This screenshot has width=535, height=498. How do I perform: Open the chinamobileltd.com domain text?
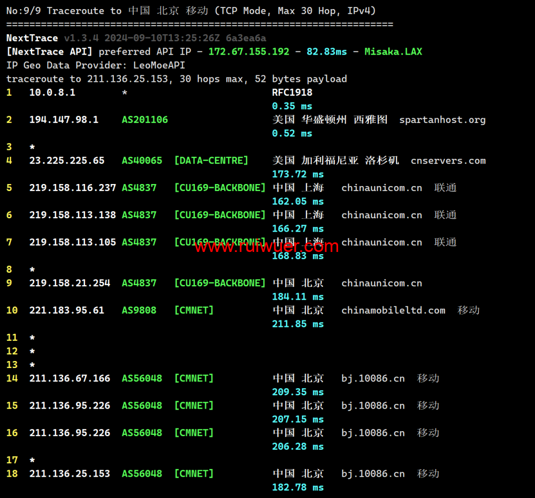[x=393, y=310]
